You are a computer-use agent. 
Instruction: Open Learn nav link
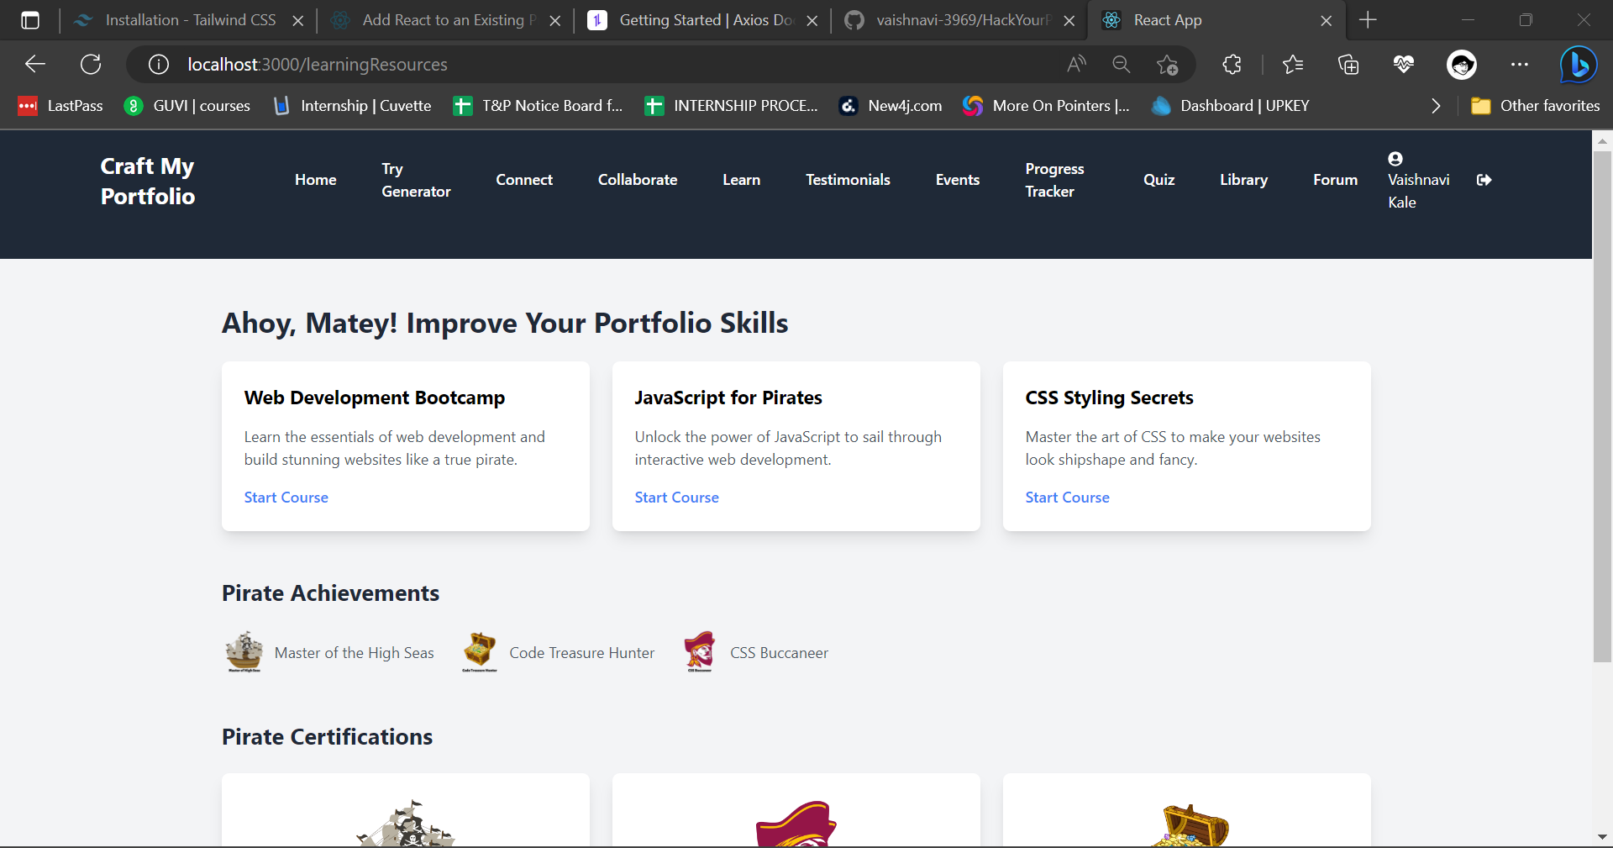pos(741,180)
